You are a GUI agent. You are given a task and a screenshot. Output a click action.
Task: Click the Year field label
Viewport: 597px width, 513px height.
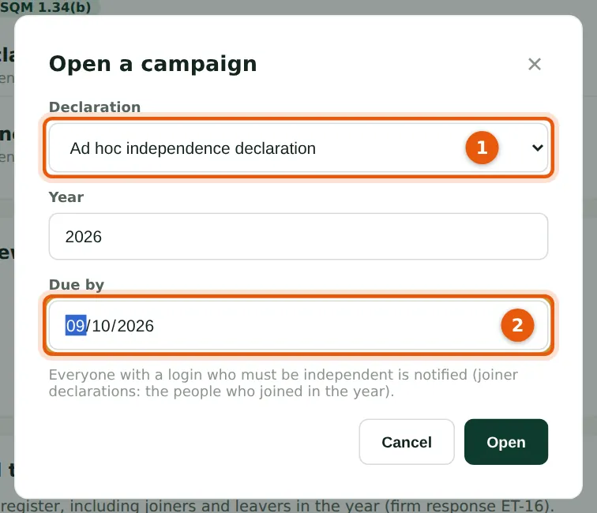[66, 197]
